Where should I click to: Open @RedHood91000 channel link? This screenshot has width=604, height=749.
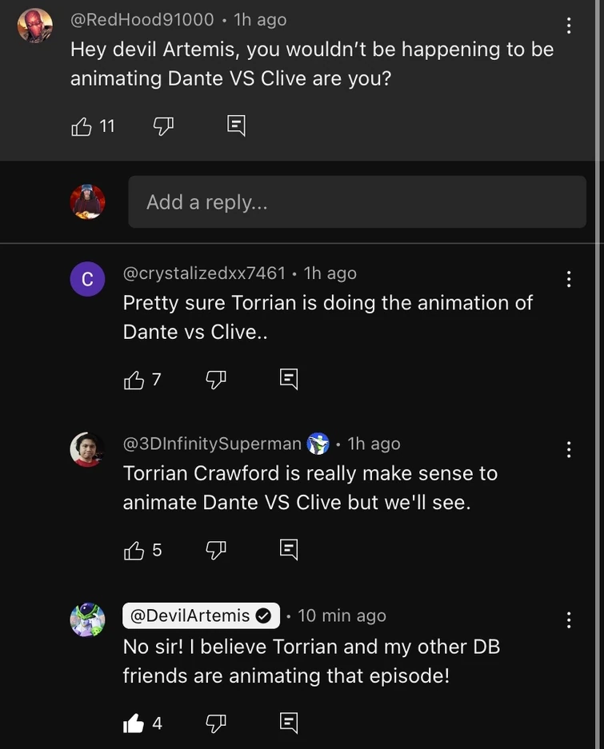point(142,19)
